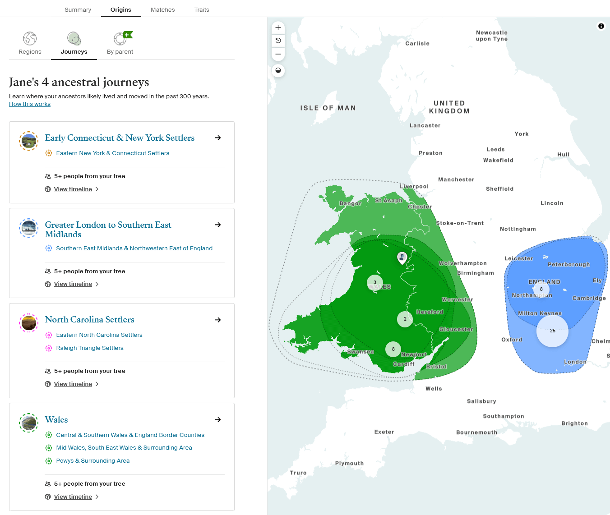Viewport: 610px width, 515px height.
Task: Expand the North Carolina Settlers journey details
Action: point(218,320)
